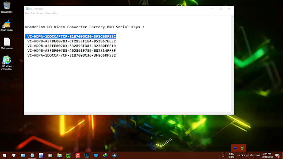
Task: Open the Windows Start button
Action: pos(4,155)
